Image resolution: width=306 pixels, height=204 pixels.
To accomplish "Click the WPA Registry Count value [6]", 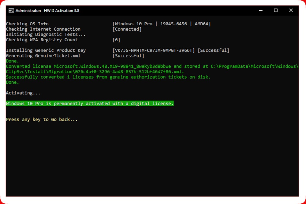I will coord(116,40).
